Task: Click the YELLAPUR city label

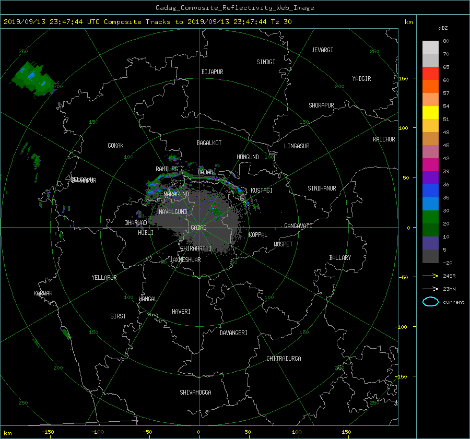Action: coord(104,278)
